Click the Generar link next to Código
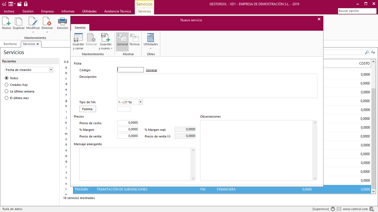The width and height of the screenshot is (378, 212). pyautogui.click(x=151, y=70)
